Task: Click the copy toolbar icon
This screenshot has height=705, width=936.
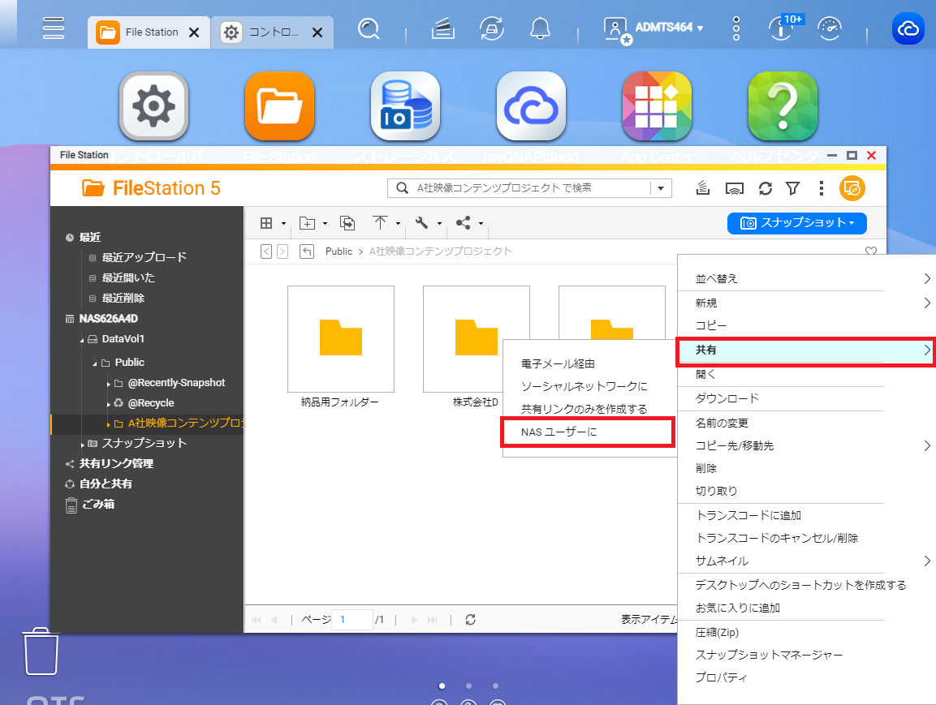Action: pos(347,223)
